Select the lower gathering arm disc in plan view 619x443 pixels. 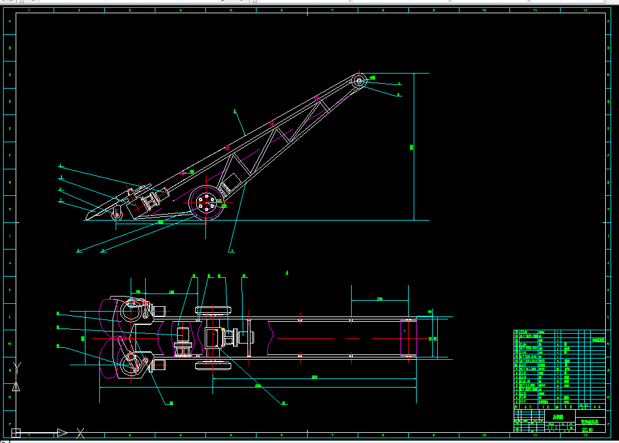131,365
